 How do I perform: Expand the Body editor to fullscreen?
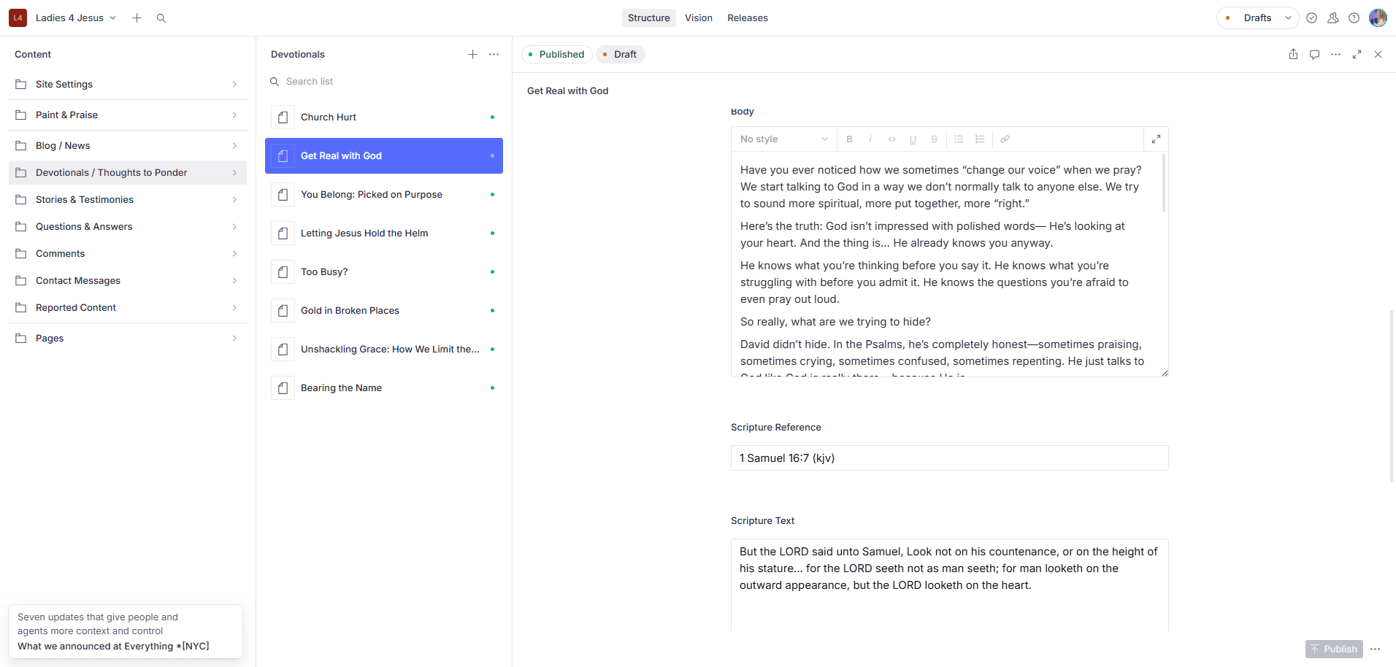(x=1156, y=139)
